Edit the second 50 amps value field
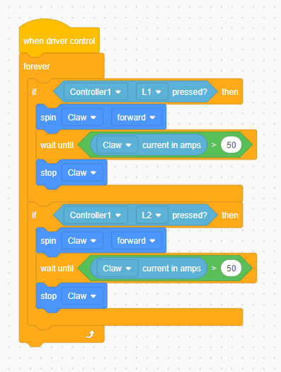The image size is (281, 372). coord(231,269)
